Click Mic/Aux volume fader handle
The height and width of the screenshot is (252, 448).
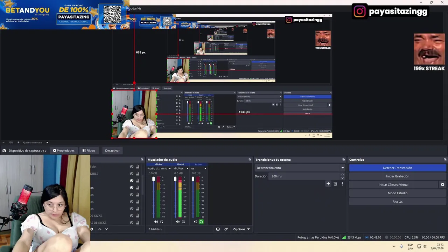click(x=175, y=179)
